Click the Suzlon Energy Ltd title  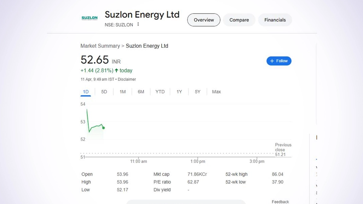pos(142,15)
